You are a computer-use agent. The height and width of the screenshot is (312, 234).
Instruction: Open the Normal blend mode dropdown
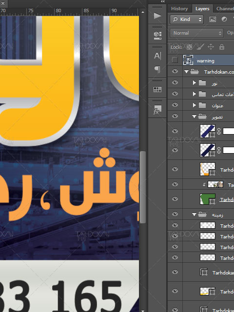[196, 33]
